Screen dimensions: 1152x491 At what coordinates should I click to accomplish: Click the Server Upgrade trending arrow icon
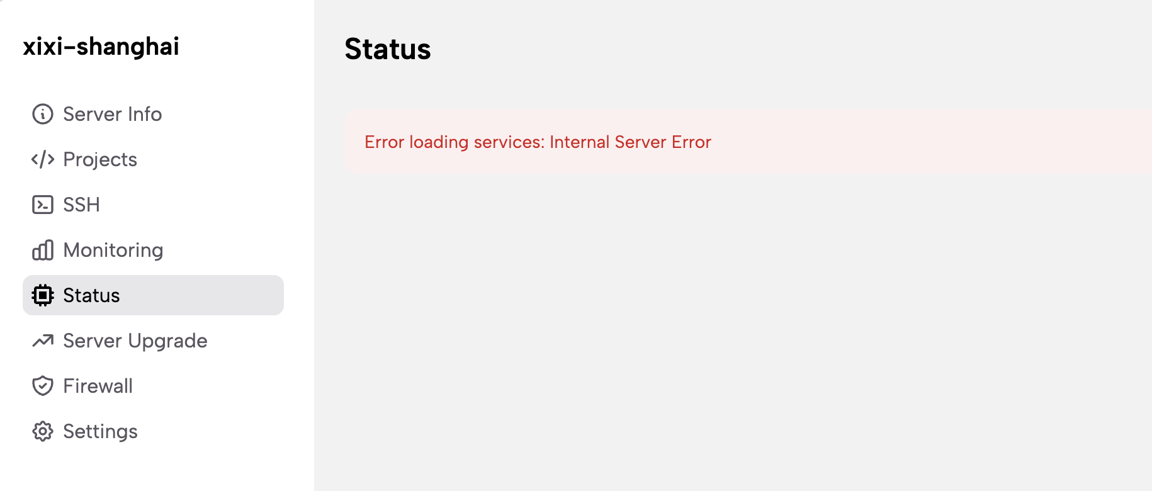43,341
